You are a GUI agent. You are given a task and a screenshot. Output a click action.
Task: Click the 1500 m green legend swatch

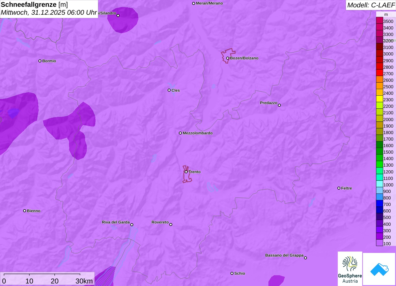pyautogui.click(x=380, y=151)
